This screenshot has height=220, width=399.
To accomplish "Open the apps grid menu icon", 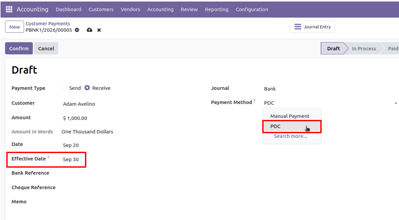I will (x=9, y=9).
